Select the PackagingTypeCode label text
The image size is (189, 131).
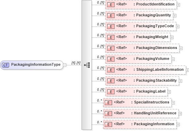tap(155, 26)
